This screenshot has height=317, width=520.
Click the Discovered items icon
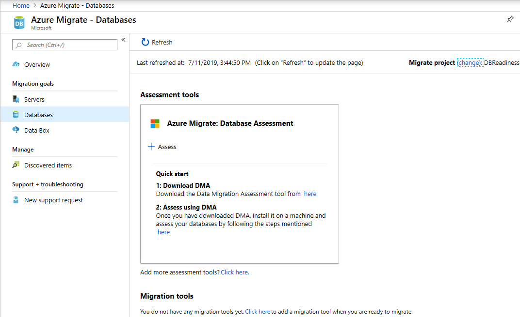[16, 165]
